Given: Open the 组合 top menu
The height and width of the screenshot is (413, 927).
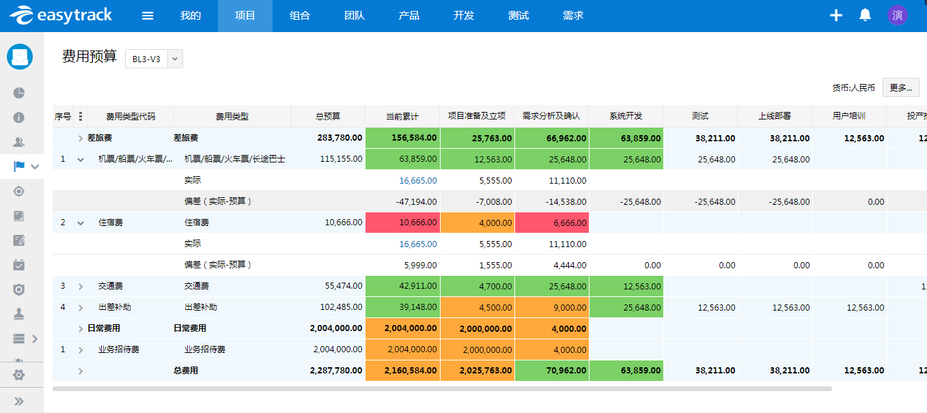Looking at the screenshot, I should (x=300, y=16).
